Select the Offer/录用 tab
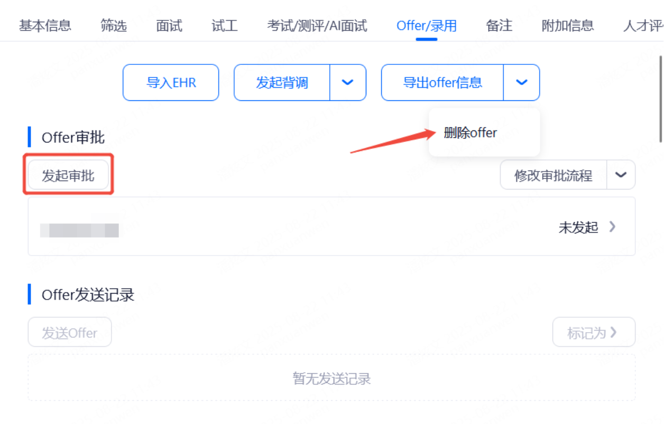 427,25
